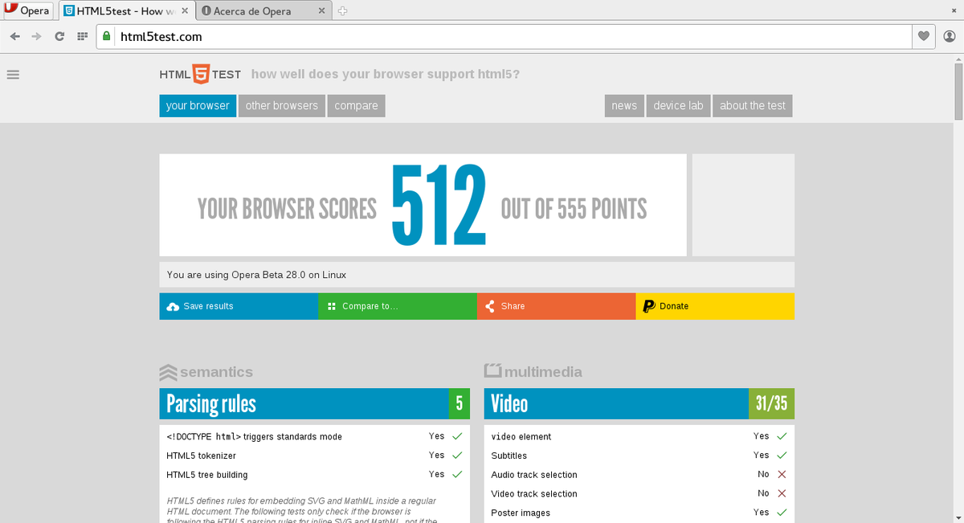Viewport: 964px width, 523px height.
Task: Select 'Audio track selection' row
Action: point(639,475)
